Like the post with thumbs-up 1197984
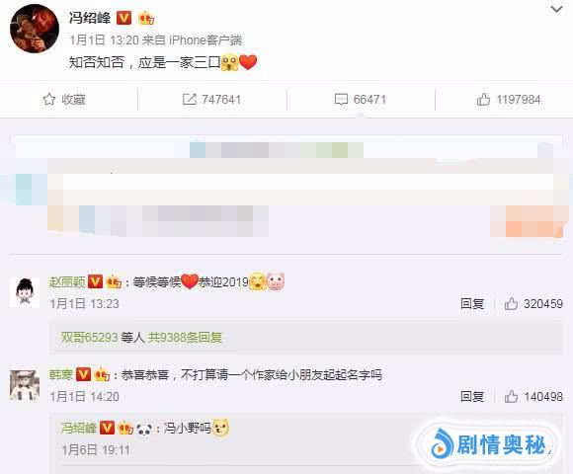This screenshot has height=474, width=573. (483, 100)
